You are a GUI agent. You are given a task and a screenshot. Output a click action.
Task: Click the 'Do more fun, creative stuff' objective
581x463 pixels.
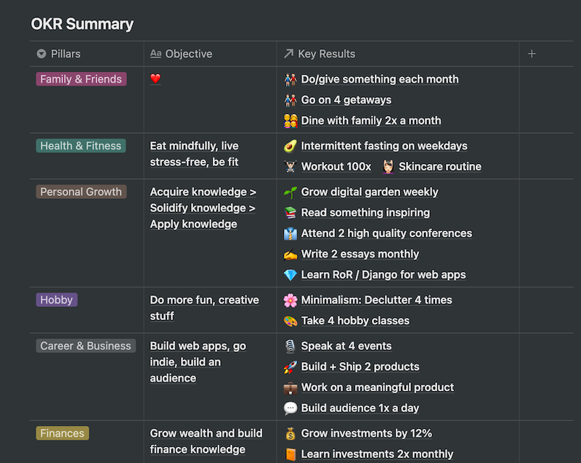204,308
